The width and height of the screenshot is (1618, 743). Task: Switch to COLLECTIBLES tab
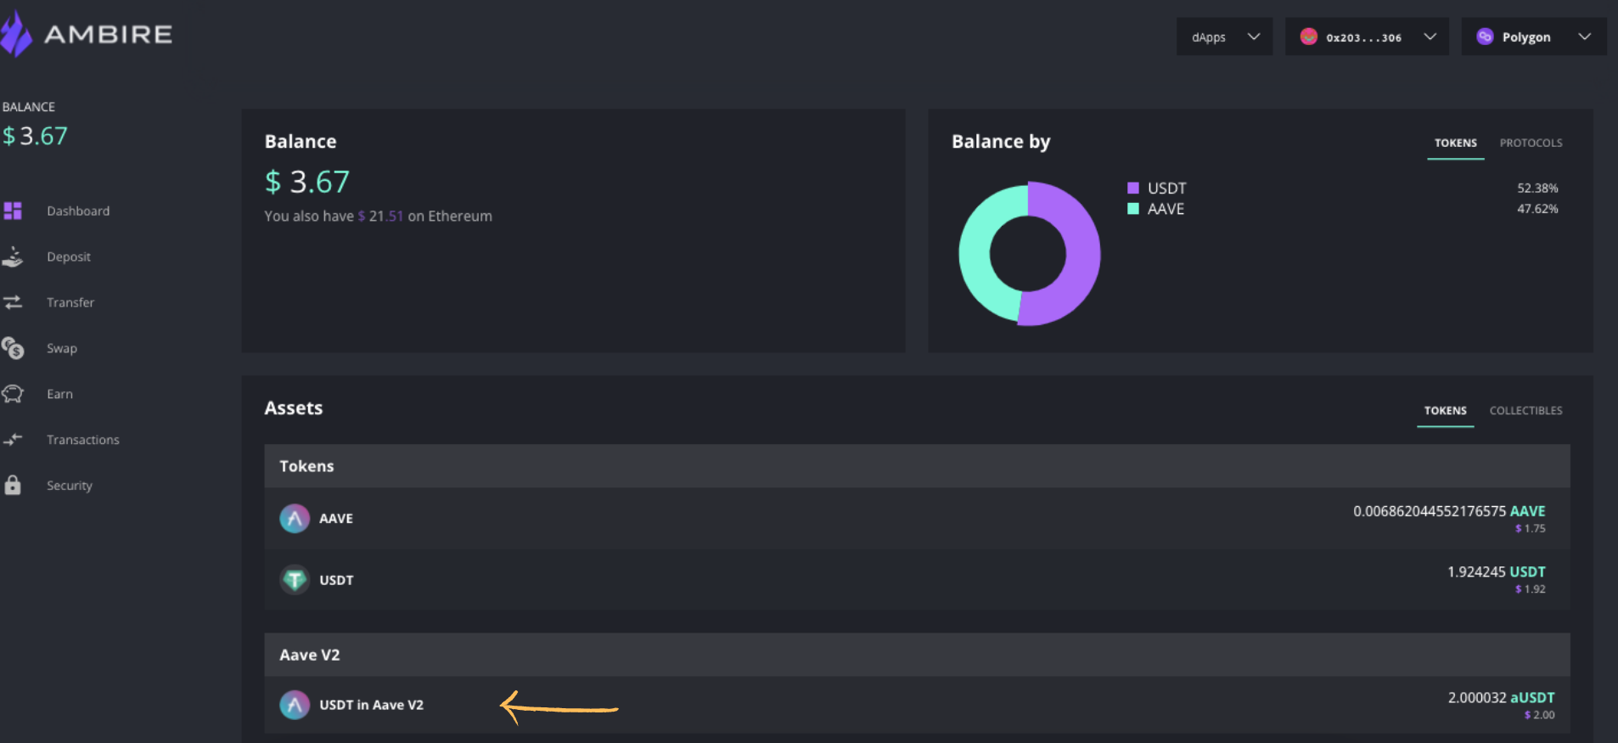[1525, 410]
